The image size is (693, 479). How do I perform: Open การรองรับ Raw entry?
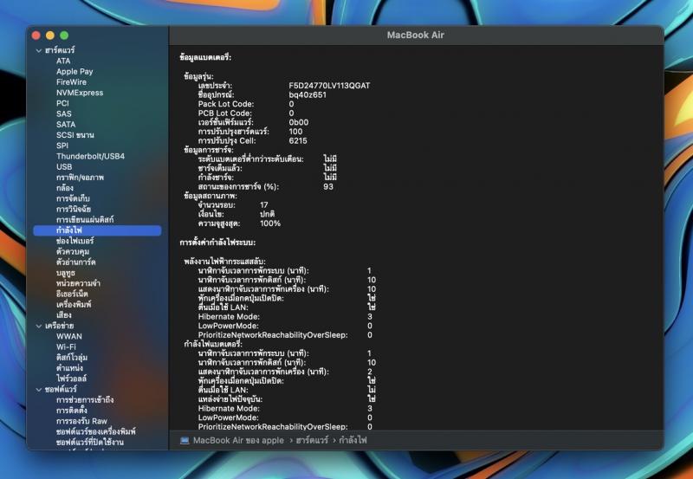81,421
